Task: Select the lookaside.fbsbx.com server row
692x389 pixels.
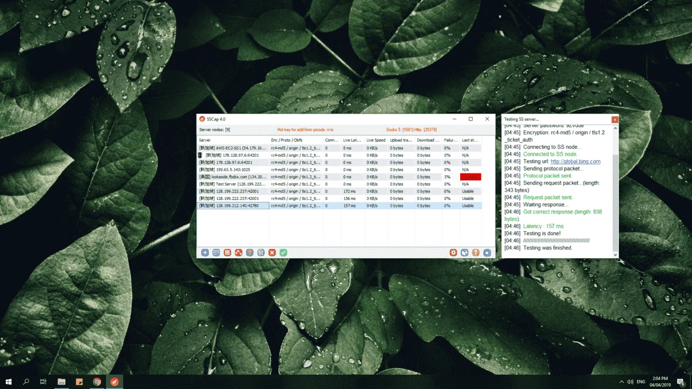Action: click(x=339, y=177)
